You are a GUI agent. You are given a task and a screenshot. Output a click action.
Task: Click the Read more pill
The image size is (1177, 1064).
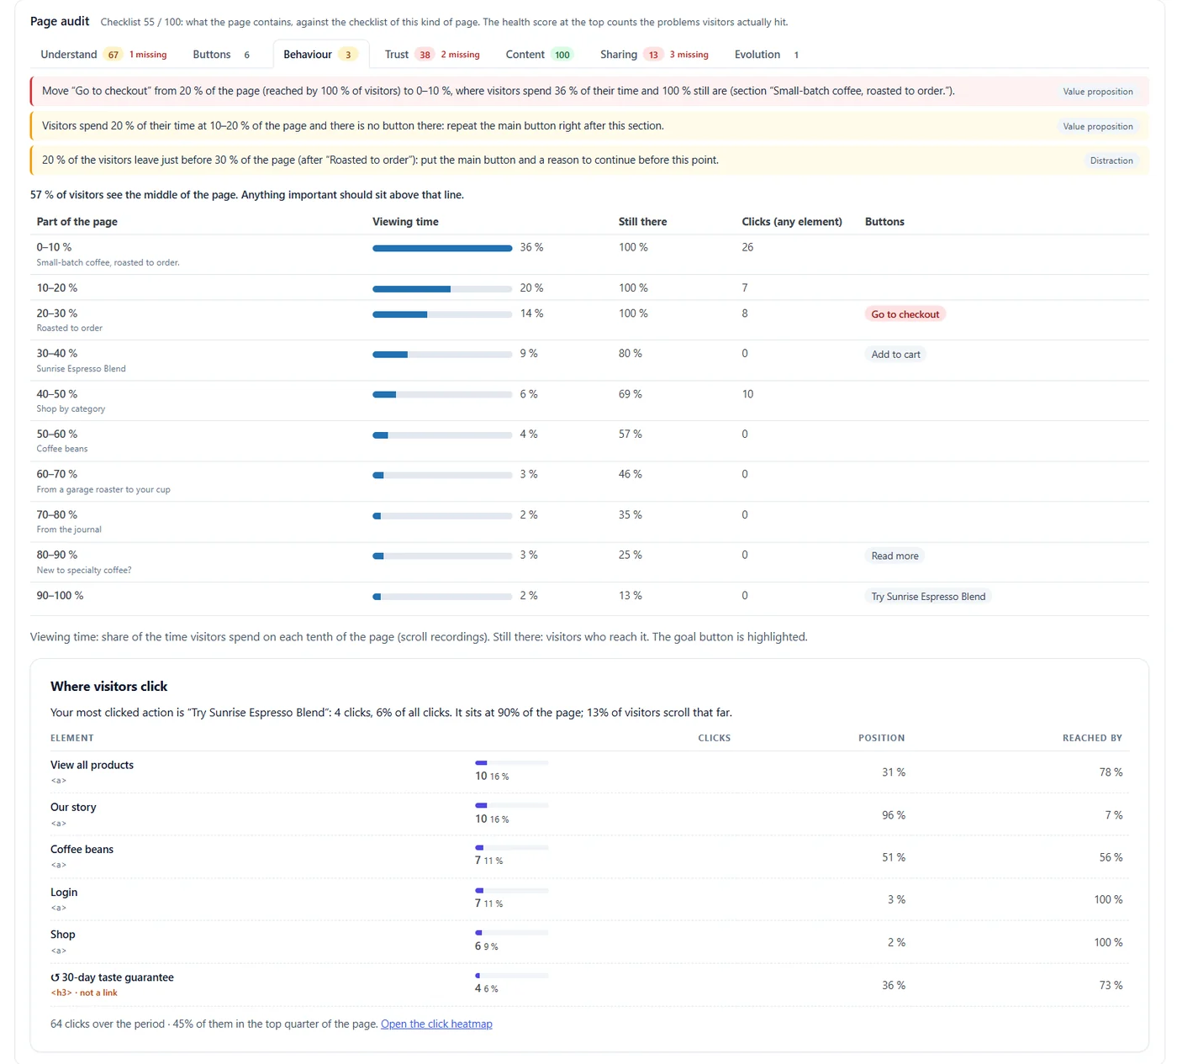[895, 556]
